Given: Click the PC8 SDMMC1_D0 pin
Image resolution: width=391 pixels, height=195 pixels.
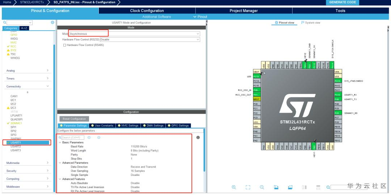Looking at the screenshot, I should click(338, 113).
